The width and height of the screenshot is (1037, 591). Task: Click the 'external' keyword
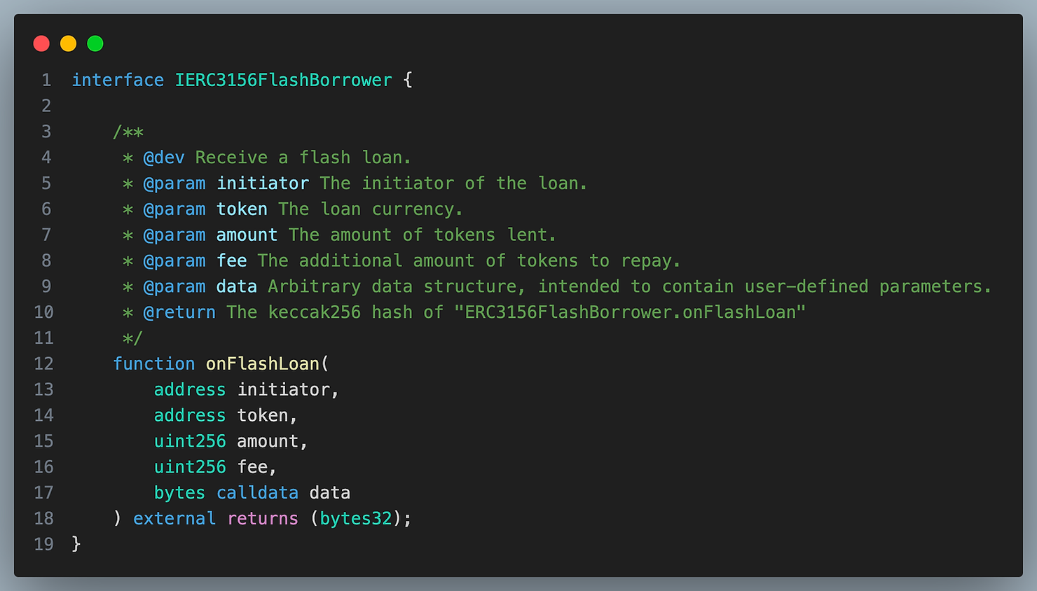coord(174,519)
